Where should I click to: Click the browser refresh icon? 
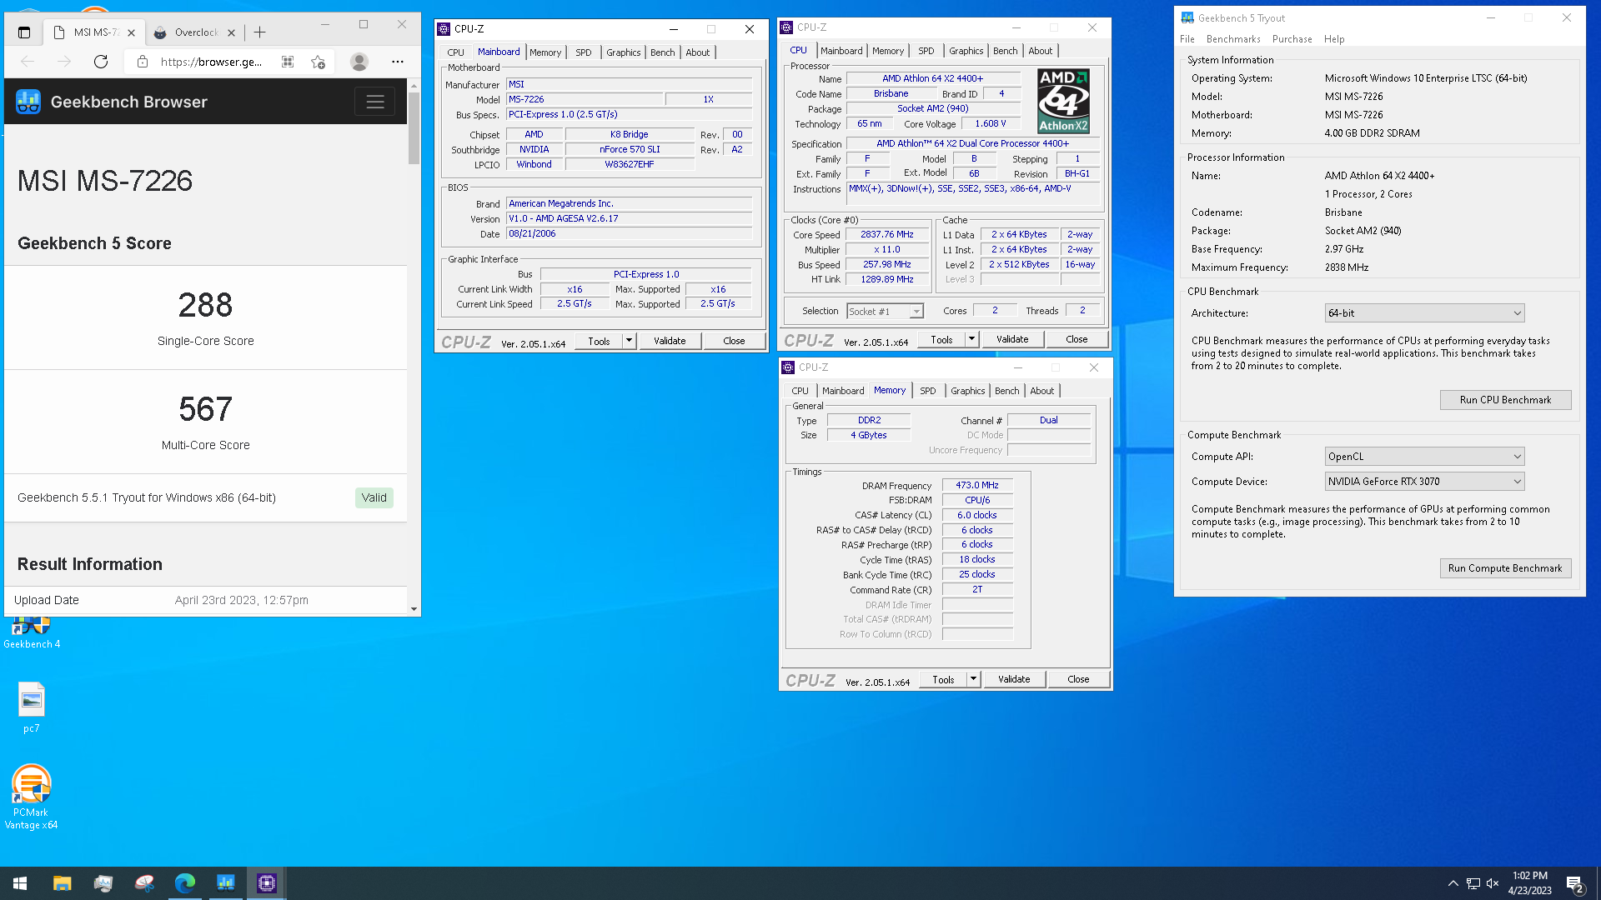point(101,62)
